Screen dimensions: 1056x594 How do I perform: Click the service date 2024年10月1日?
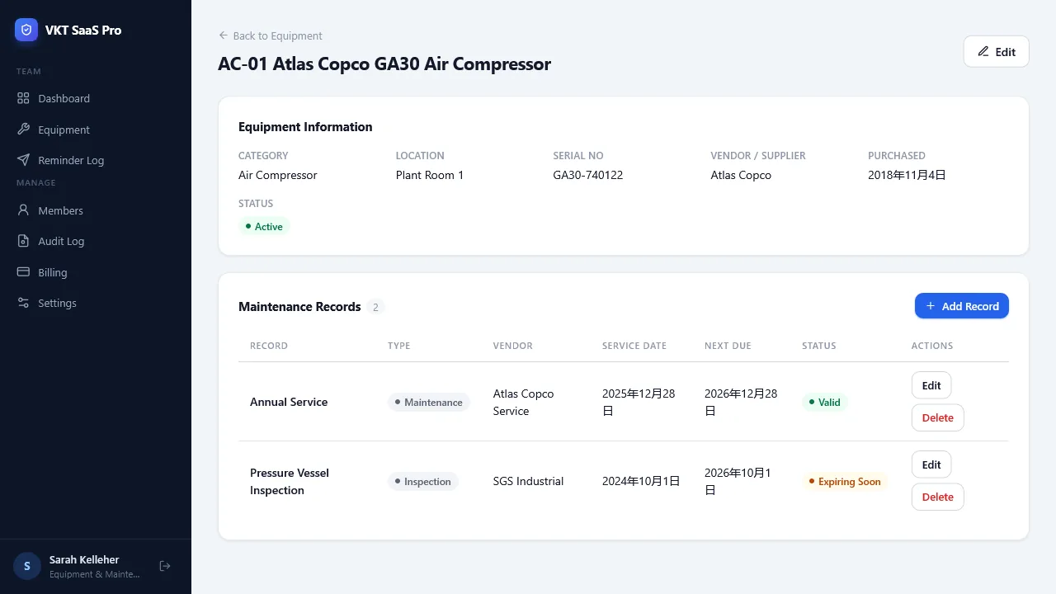pos(641,481)
